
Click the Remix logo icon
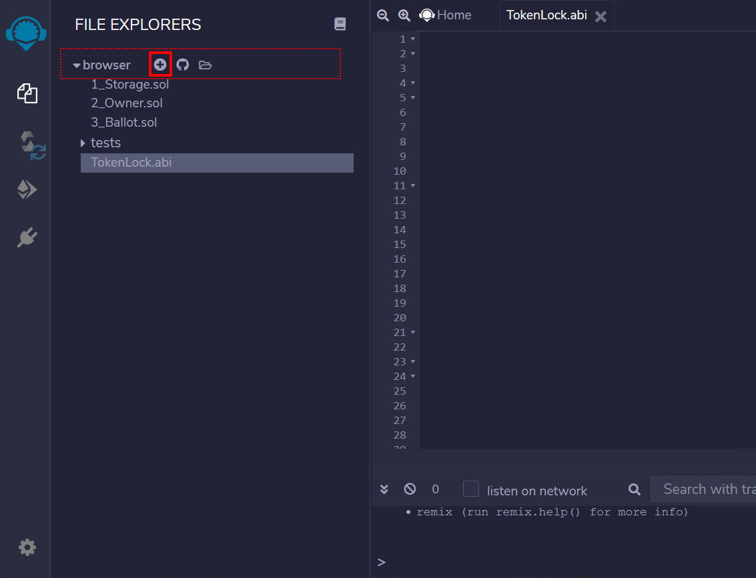click(26, 33)
